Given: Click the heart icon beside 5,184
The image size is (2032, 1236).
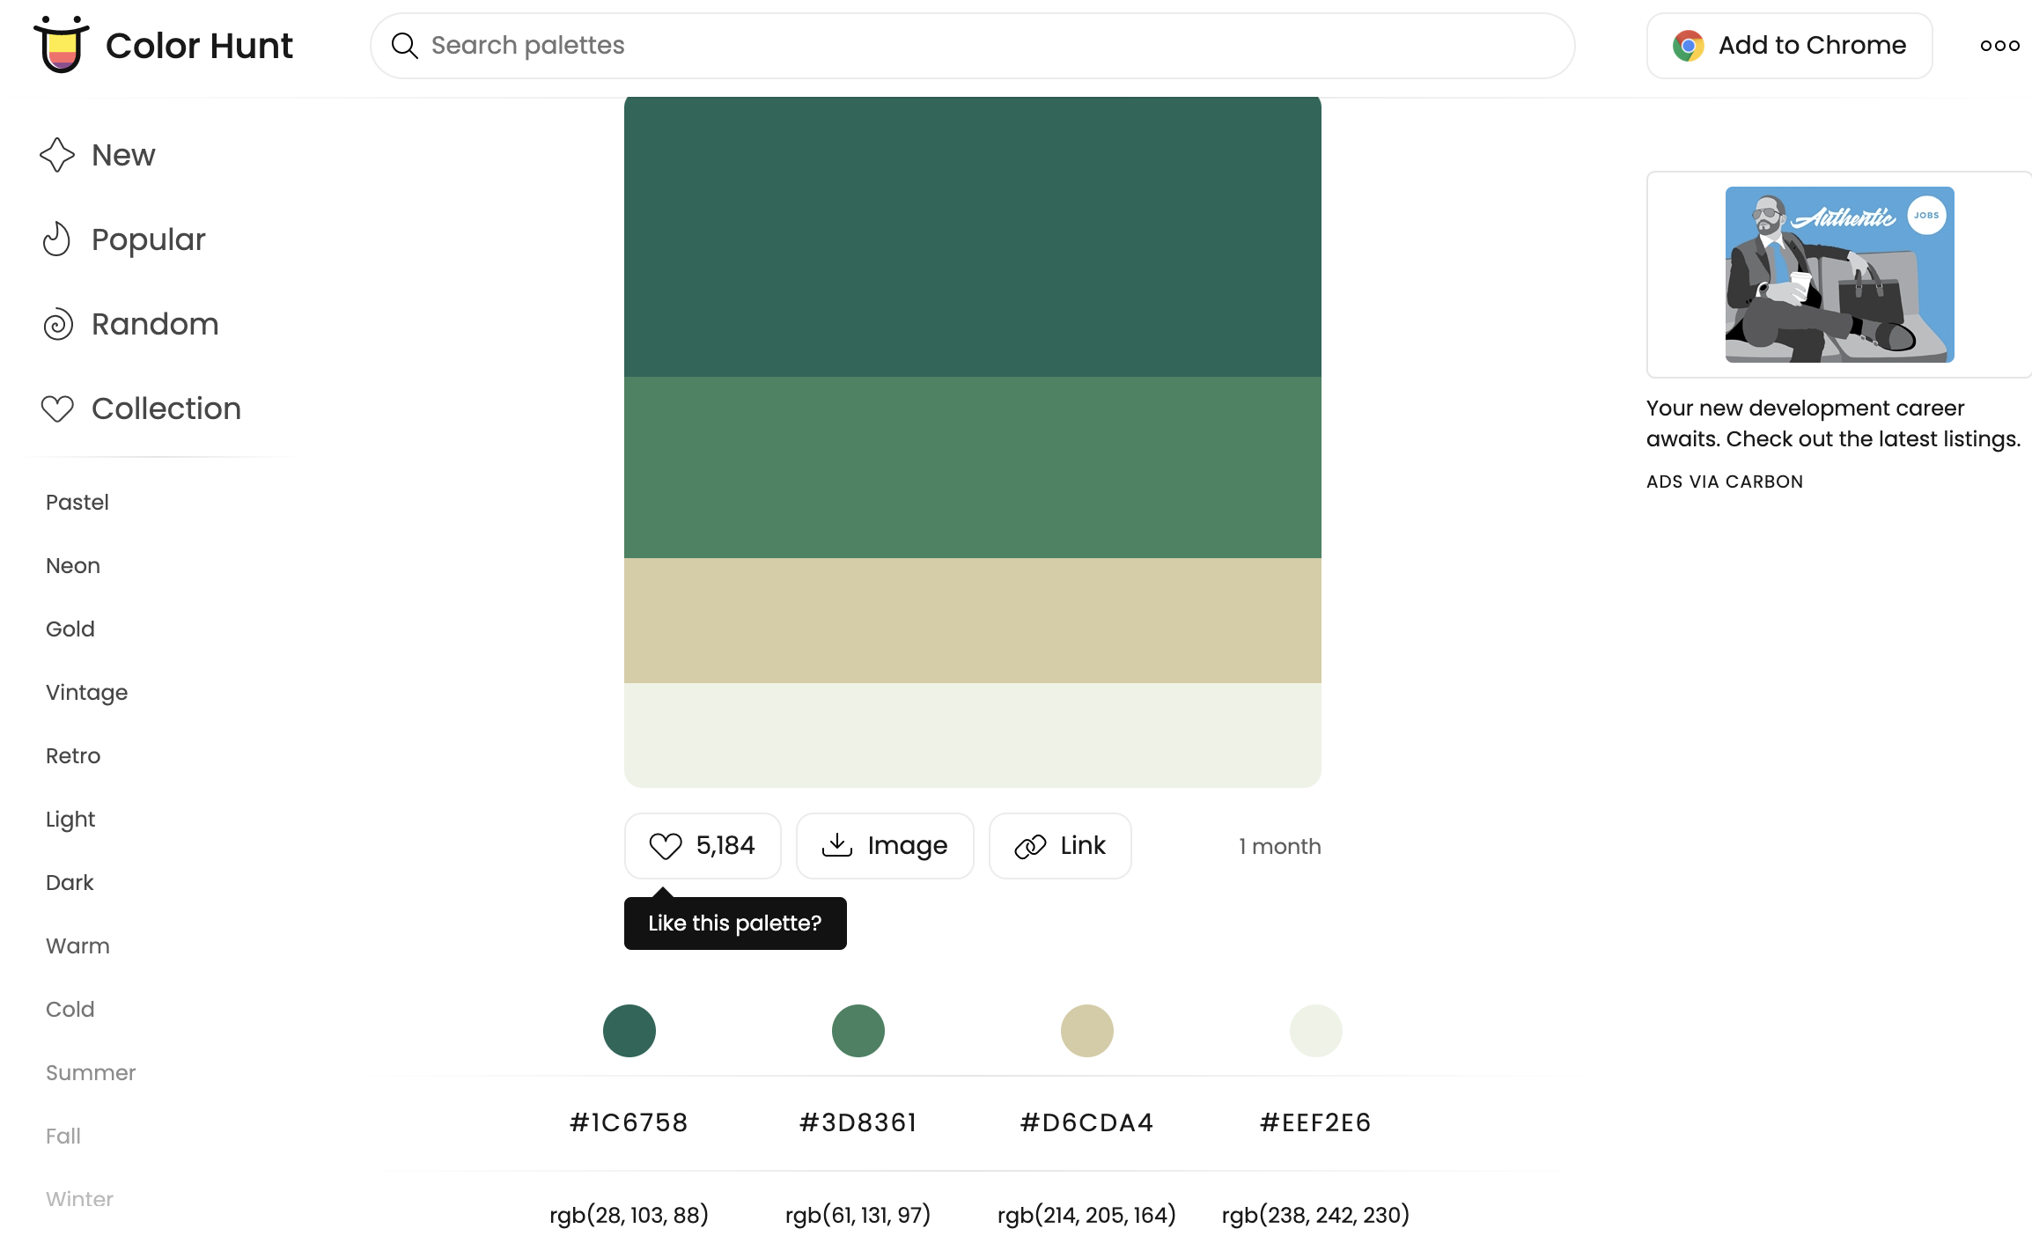Looking at the screenshot, I should click(666, 846).
